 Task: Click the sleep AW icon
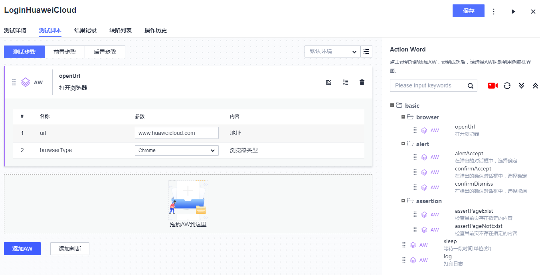click(413, 245)
